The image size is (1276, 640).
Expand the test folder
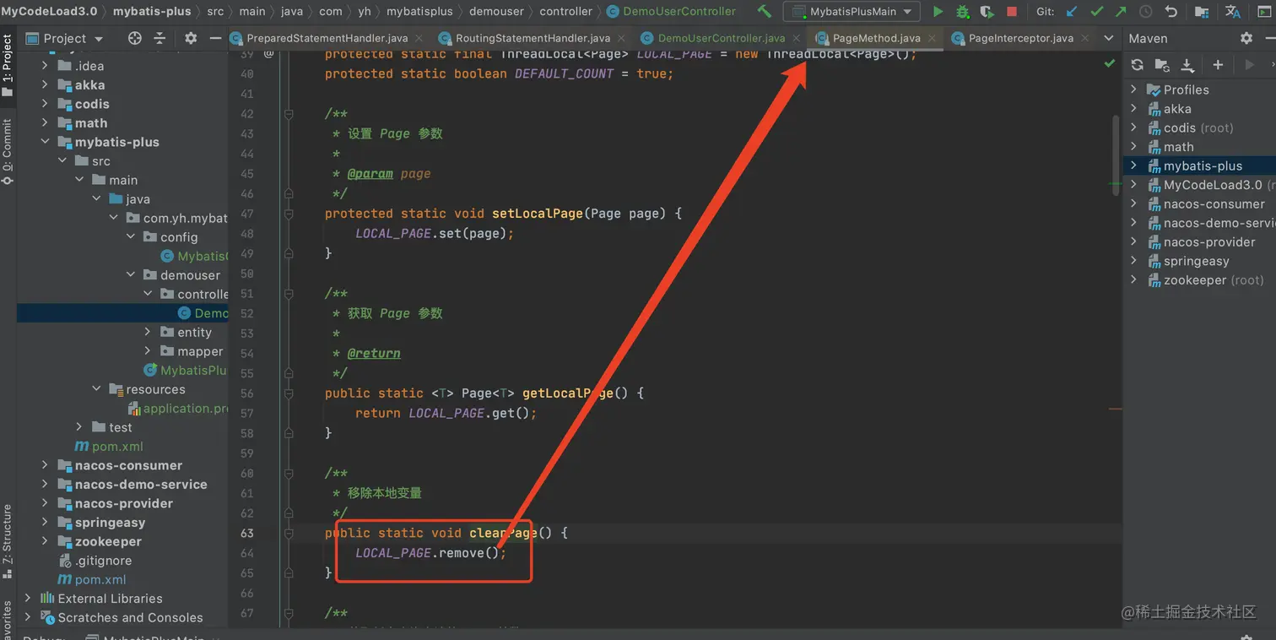tap(79, 427)
